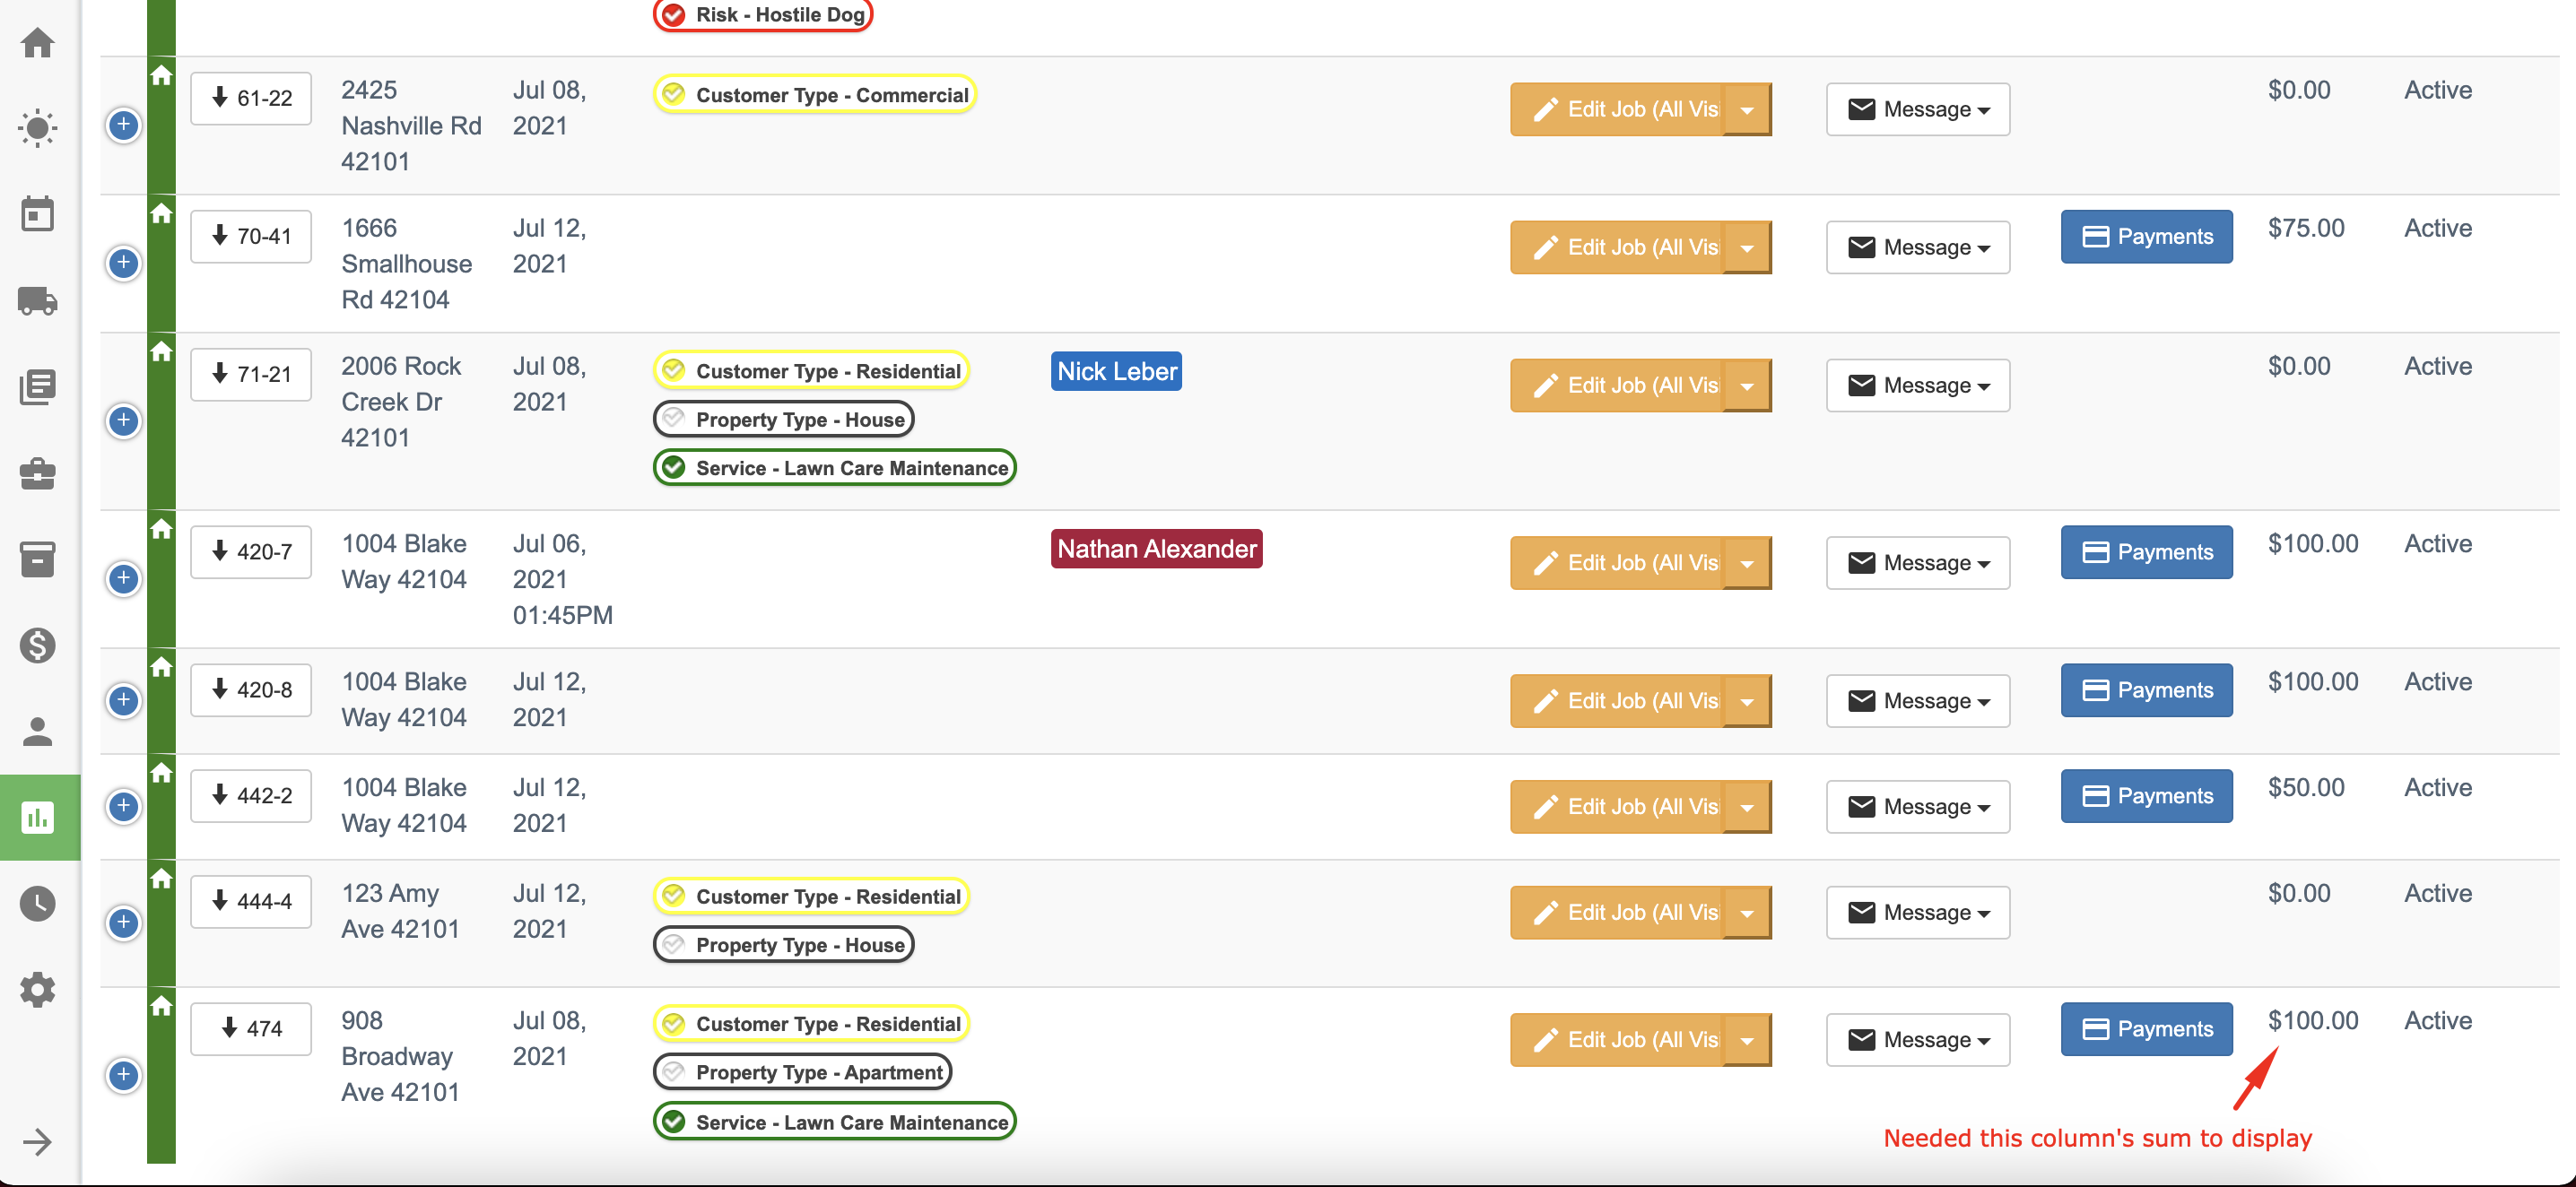The width and height of the screenshot is (2576, 1187).
Task: Open the clock time tracking icon
Action: pos(38,903)
